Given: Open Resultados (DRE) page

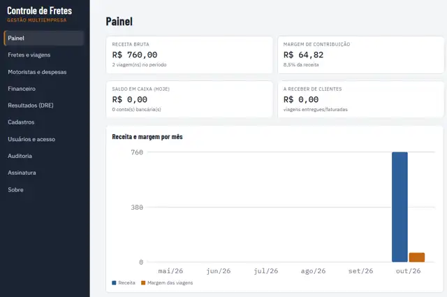Looking at the screenshot, I should [31, 106].
